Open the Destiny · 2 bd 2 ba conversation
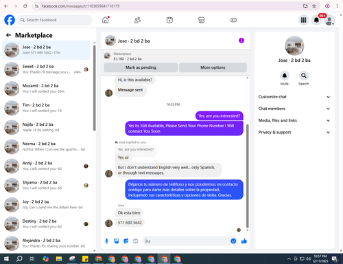This screenshot has width=343, height=264. pyautogui.click(x=46, y=224)
